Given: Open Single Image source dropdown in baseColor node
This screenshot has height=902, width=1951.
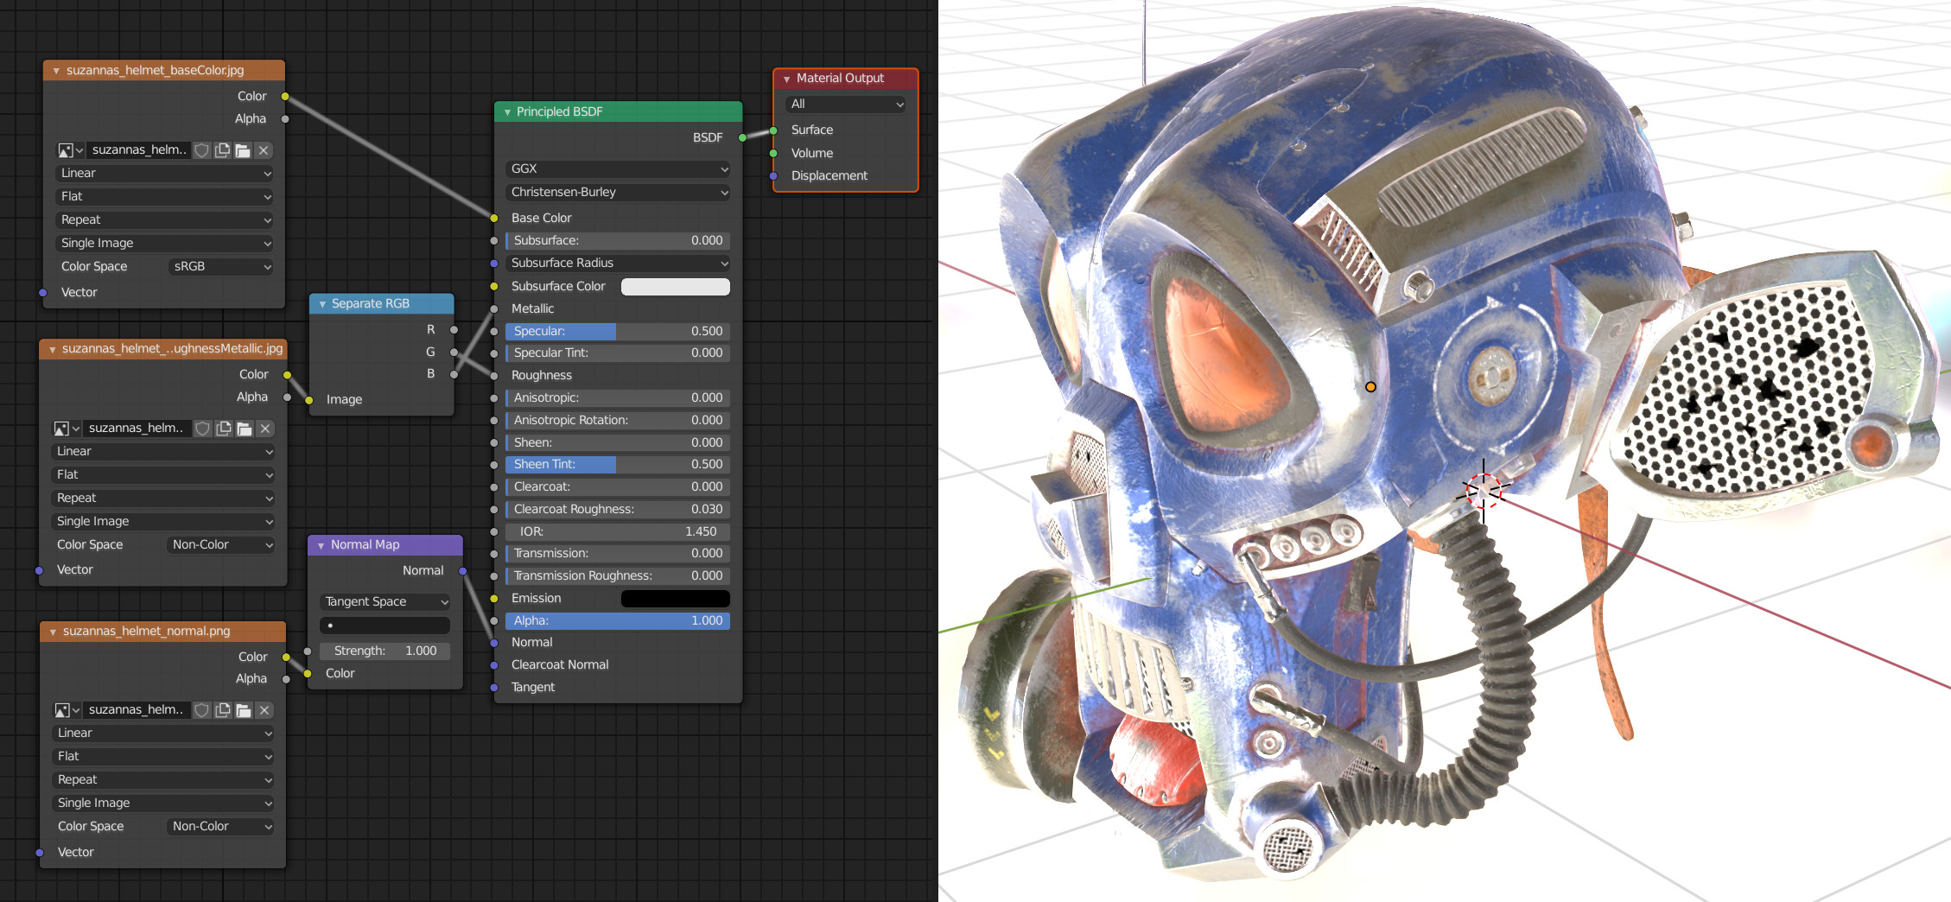Looking at the screenshot, I should pyautogui.click(x=164, y=244).
